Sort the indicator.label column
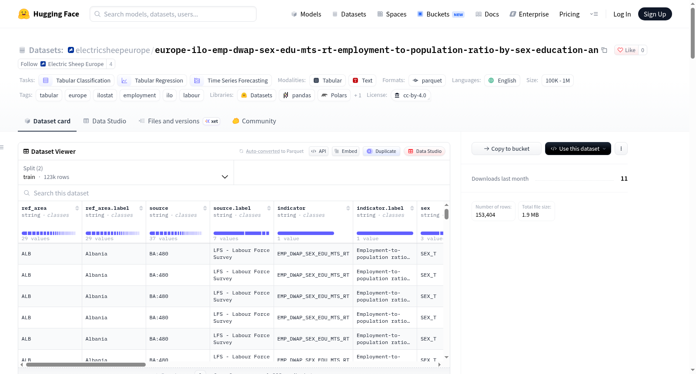This screenshot has height=374, width=696. pyautogui.click(x=412, y=208)
